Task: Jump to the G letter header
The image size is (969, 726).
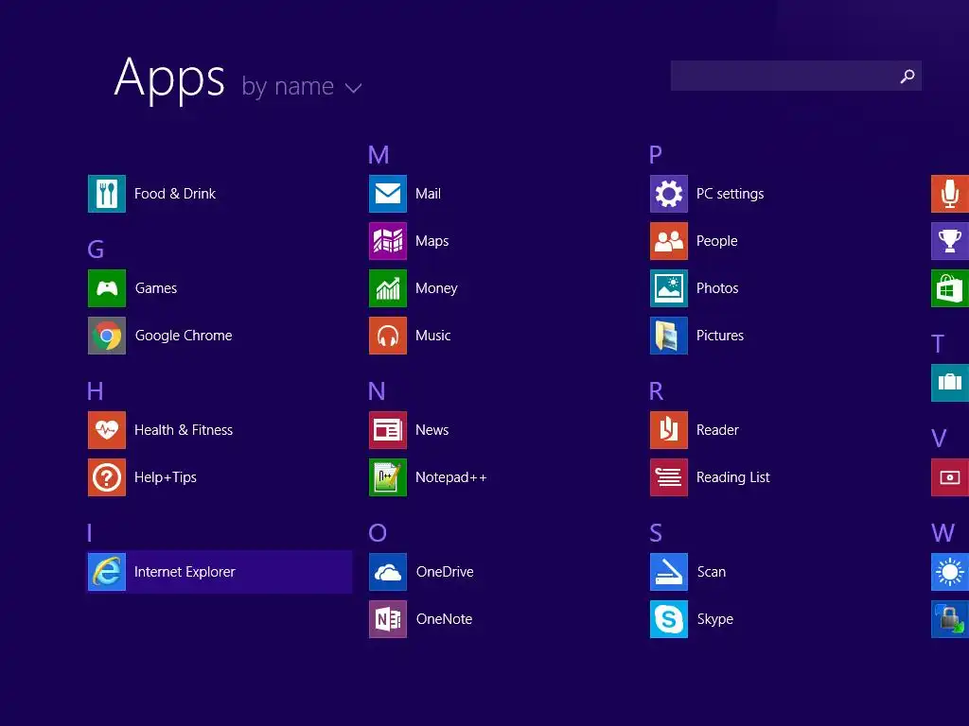Action: [x=96, y=250]
